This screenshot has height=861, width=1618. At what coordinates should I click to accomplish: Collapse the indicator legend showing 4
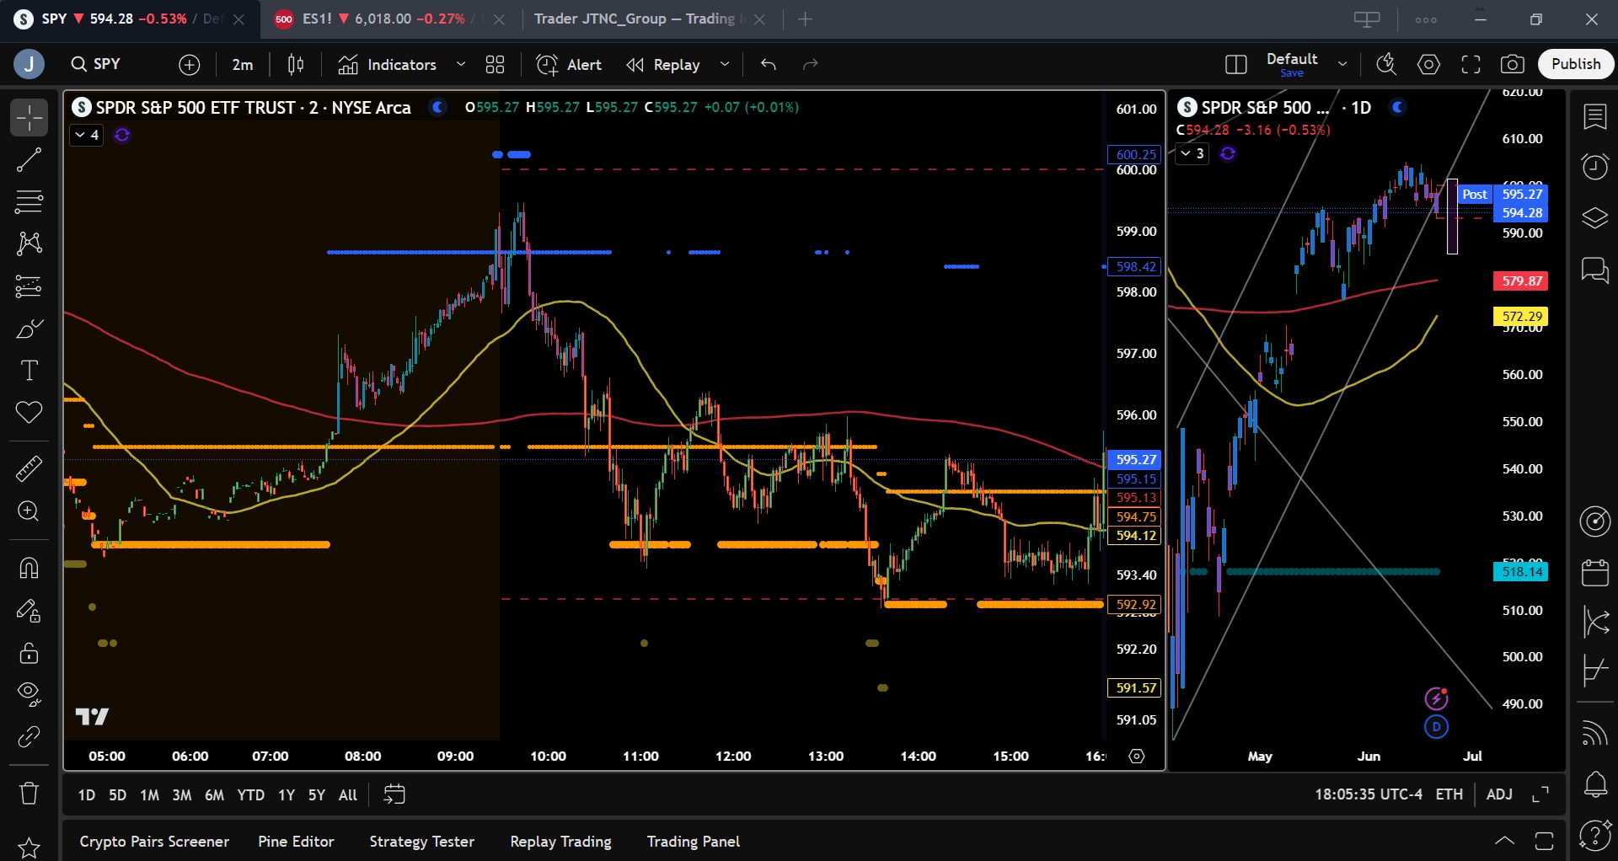tap(87, 135)
